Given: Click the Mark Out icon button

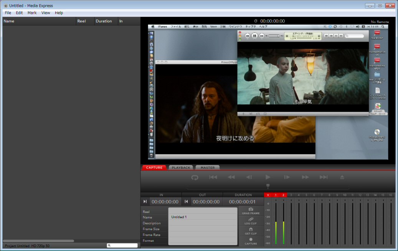Looking at the screenshot, I should click(186, 201).
